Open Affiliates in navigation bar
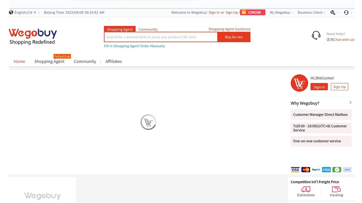362x203 pixels. click(x=113, y=61)
